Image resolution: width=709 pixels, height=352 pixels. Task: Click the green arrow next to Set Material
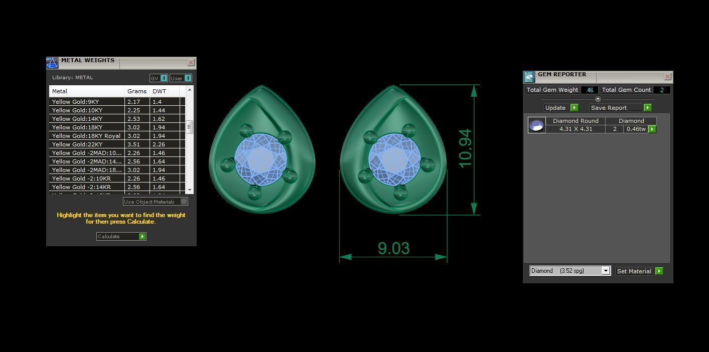click(659, 271)
